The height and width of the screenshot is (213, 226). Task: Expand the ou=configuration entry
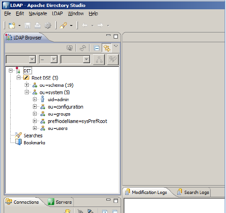coord(35,107)
